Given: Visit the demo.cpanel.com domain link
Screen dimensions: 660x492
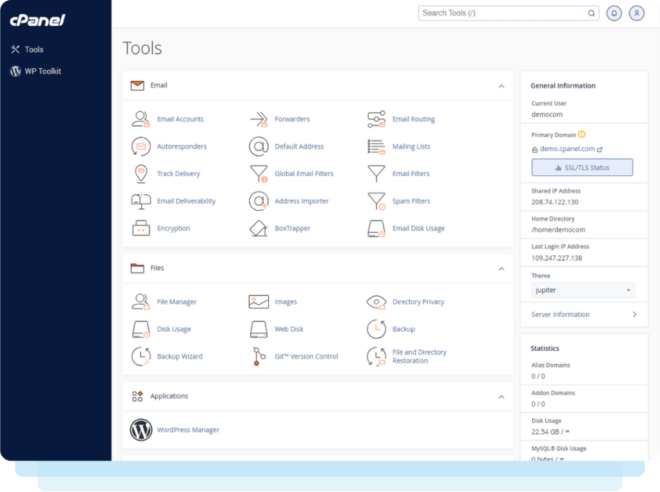Looking at the screenshot, I should tap(567, 148).
